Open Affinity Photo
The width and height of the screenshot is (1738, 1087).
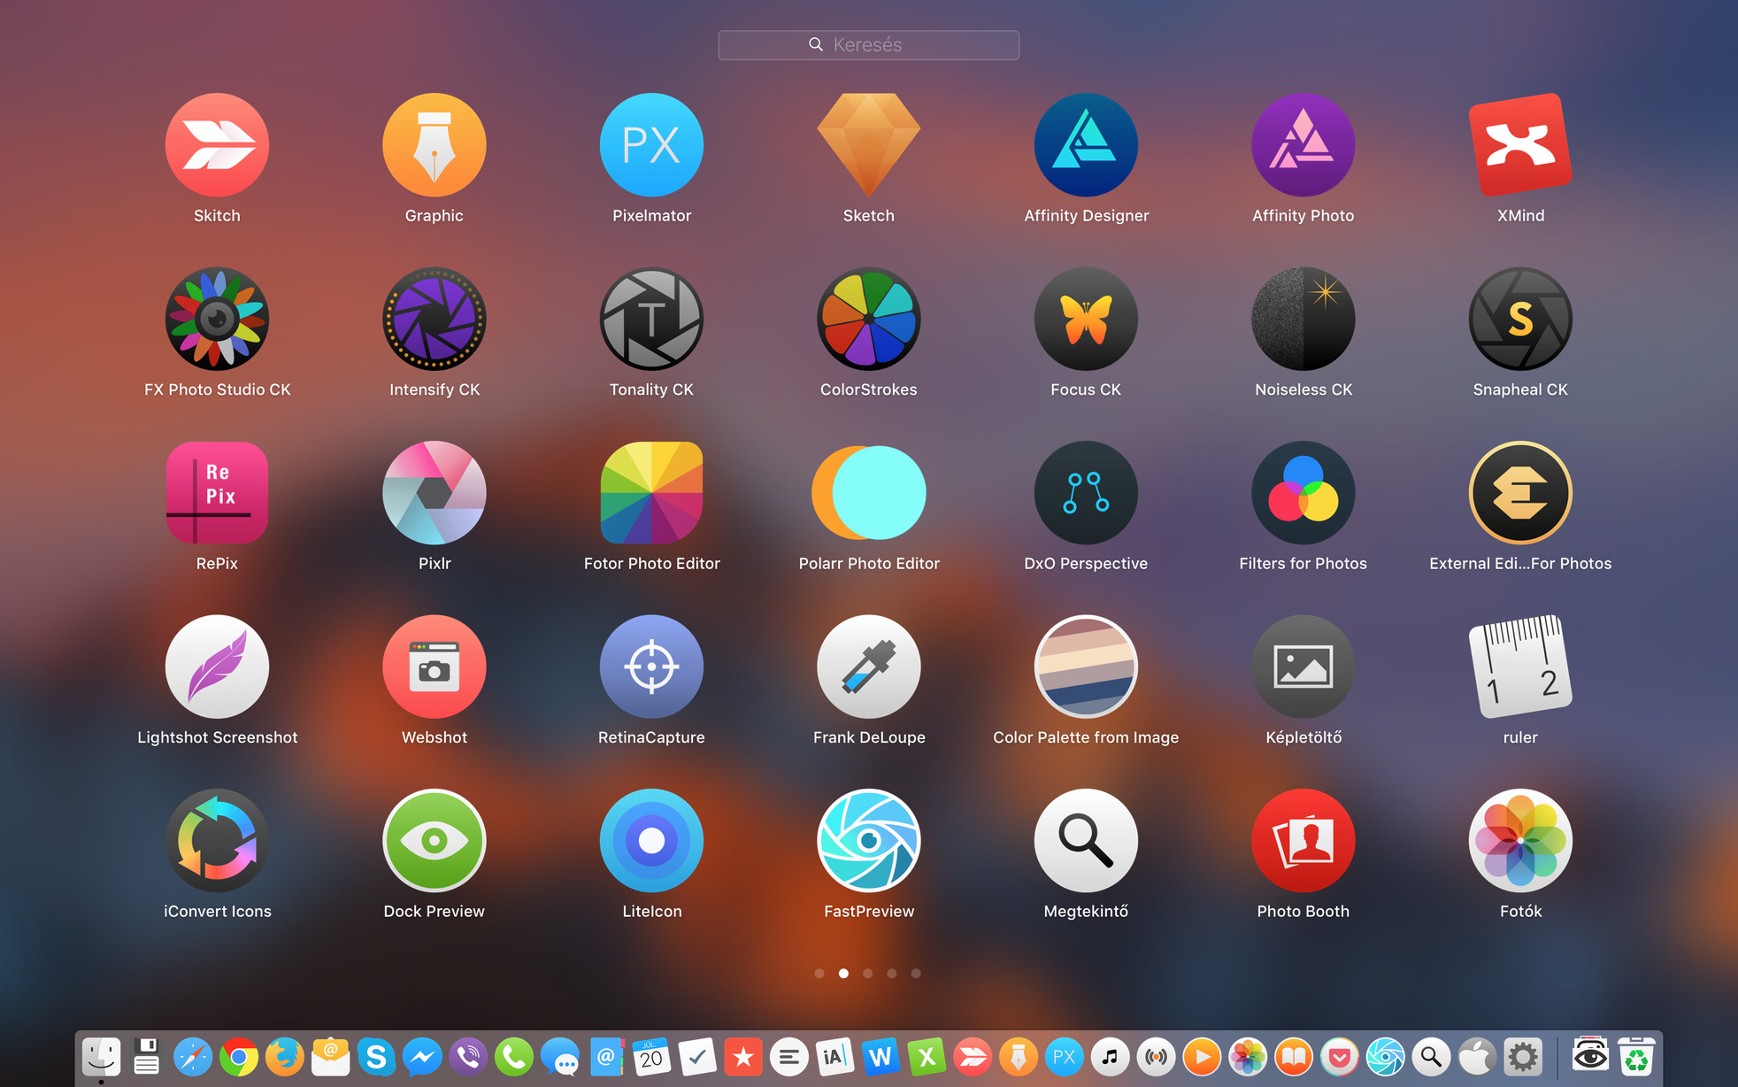[1303, 145]
